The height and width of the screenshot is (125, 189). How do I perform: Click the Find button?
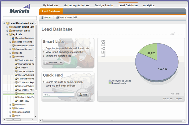click(x=83, y=95)
